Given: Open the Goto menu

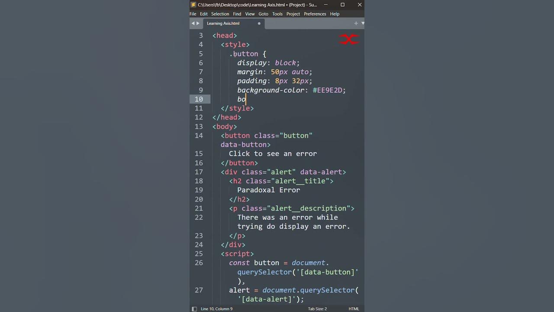Looking at the screenshot, I should (x=264, y=14).
